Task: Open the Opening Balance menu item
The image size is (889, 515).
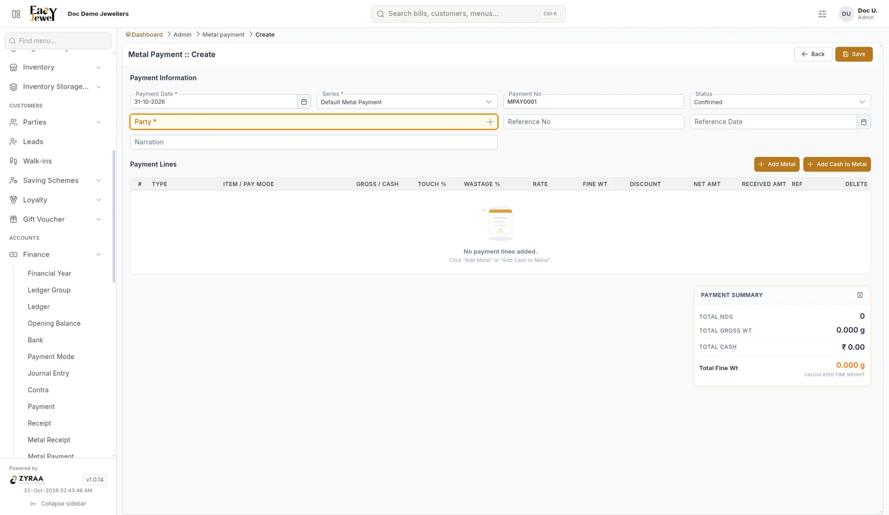Action: pos(54,324)
